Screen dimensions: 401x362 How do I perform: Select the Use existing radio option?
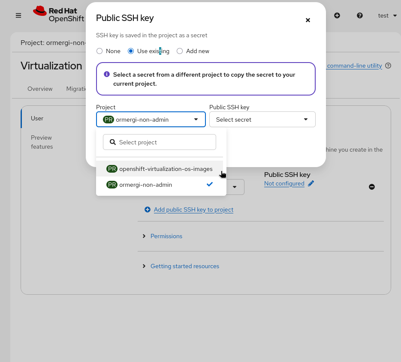pos(131,51)
